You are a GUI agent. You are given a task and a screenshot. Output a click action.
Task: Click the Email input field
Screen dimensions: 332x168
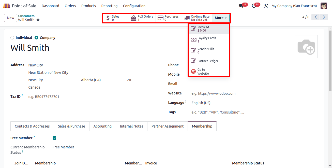point(254,84)
